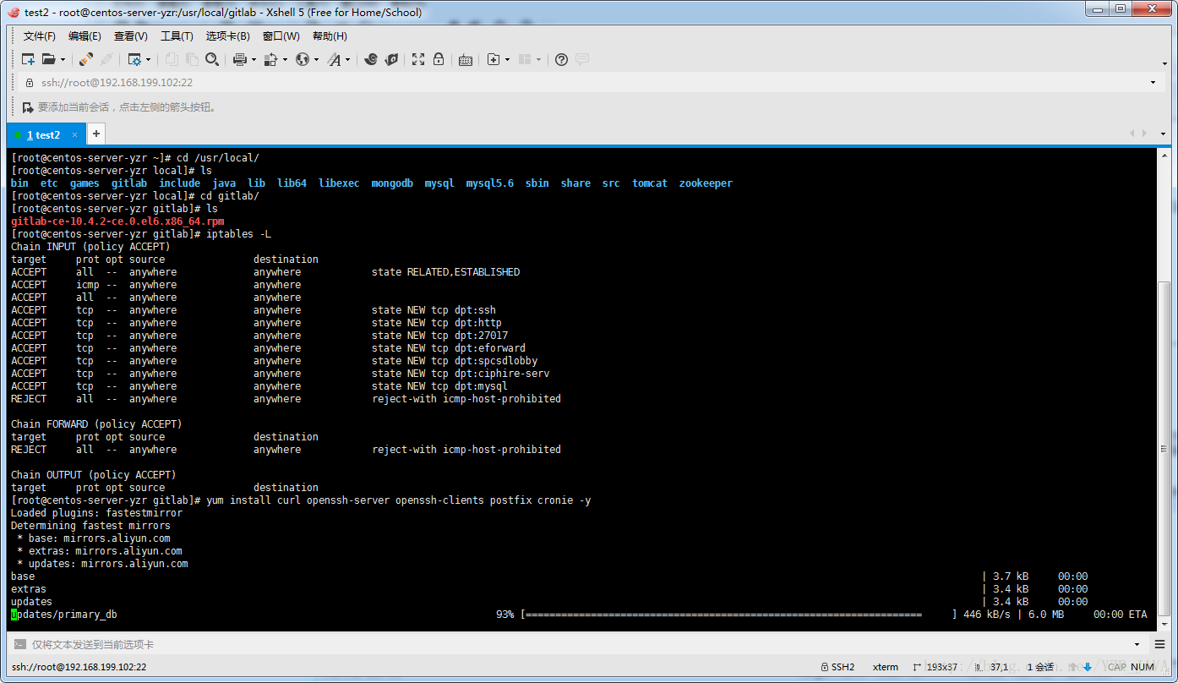The width and height of the screenshot is (1178, 683).
Task: Launch Xftp file transfer icon
Action: point(391,59)
